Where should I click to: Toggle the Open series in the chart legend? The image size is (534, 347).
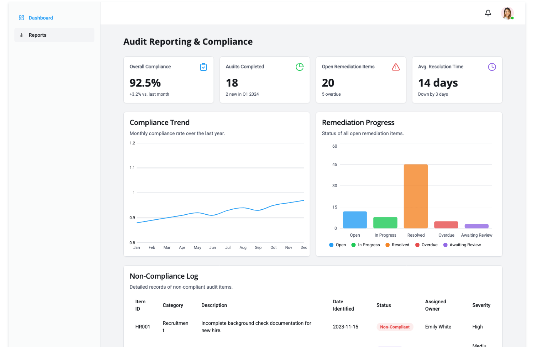pyautogui.click(x=337, y=245)
